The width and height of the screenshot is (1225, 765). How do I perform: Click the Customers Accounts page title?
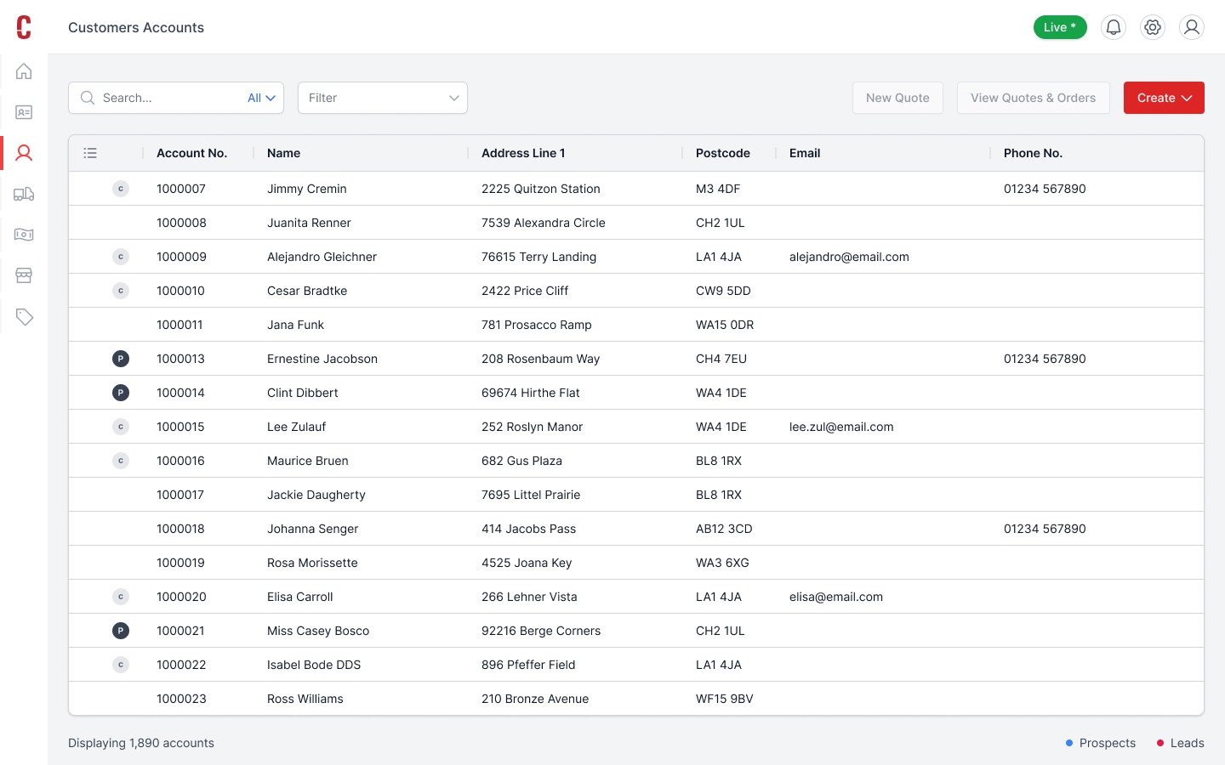(136, 27)
